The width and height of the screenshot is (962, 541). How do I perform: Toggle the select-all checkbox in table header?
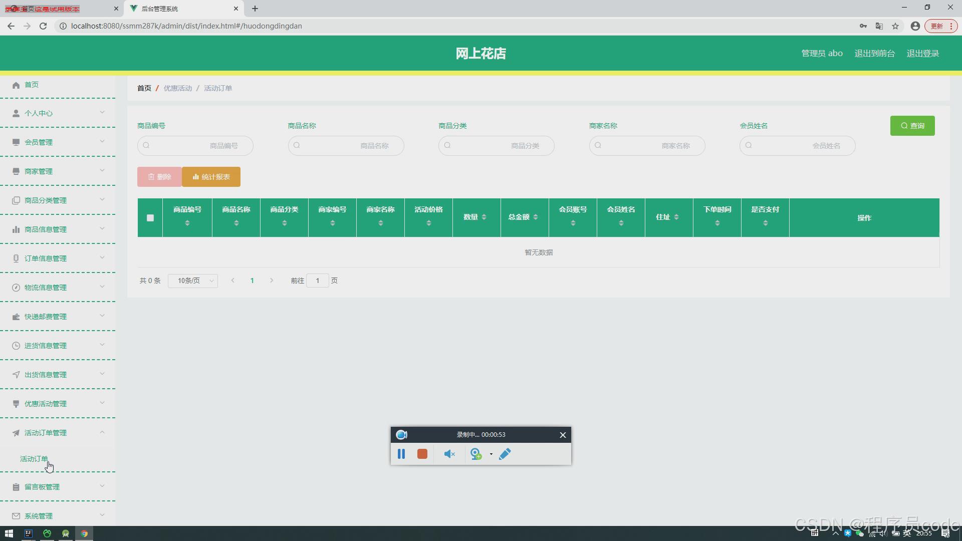pyautogui.click(x=150, y=218)
